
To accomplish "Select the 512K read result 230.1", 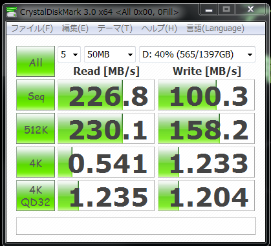I will tap(106, 128).
